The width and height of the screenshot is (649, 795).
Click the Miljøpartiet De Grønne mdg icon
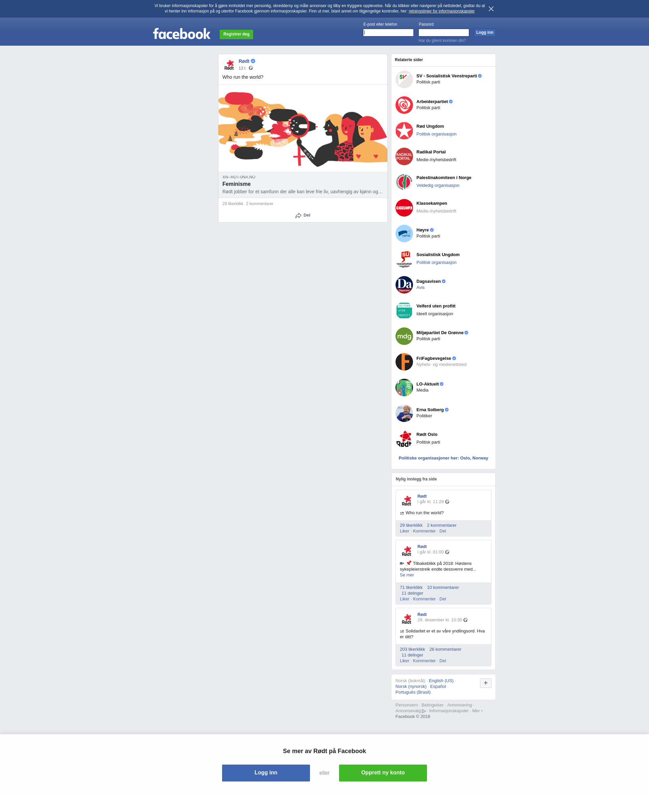404,336
